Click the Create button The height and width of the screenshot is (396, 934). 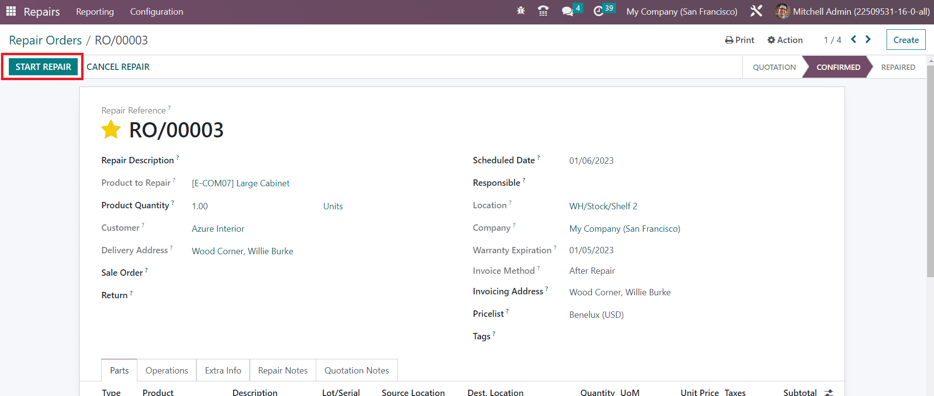coord(906,40)
